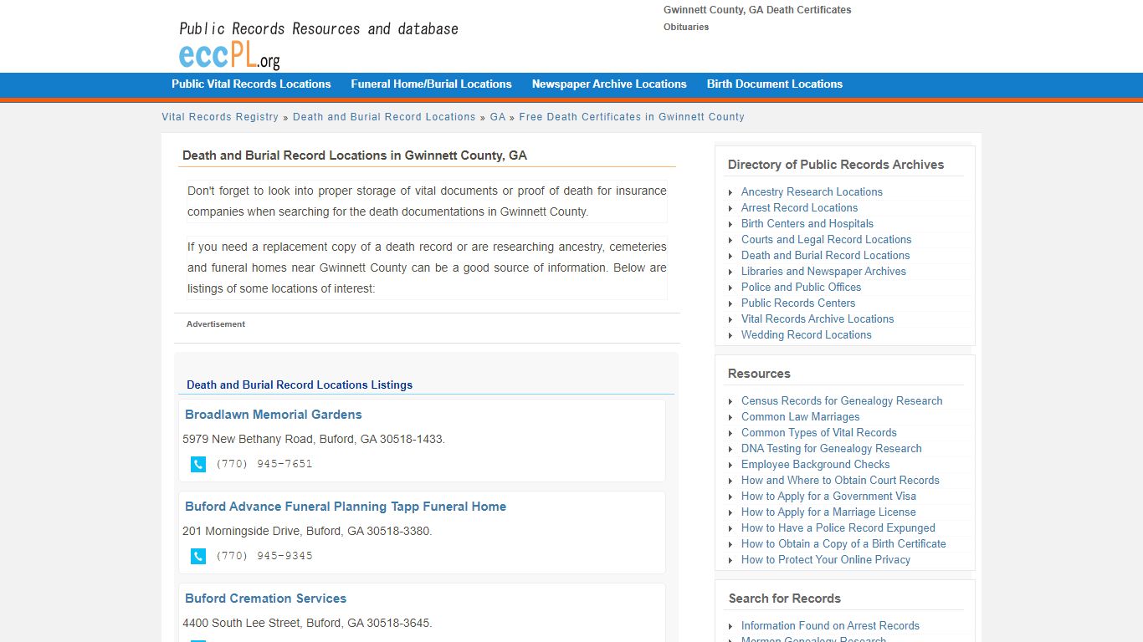Select Newspaper Archive Locations in navigation bar
The width and height of the screenshot is (1143, 642).
pos(609,84)
